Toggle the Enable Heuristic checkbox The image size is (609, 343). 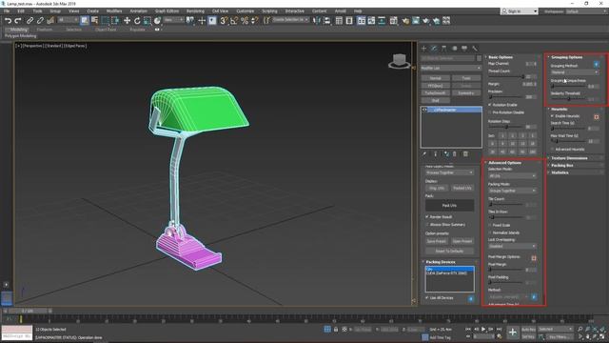click(x=552, y=116)
